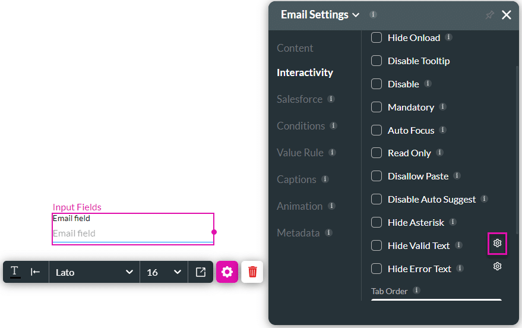Go to the Salesforce tab

(x=299, y=99)
